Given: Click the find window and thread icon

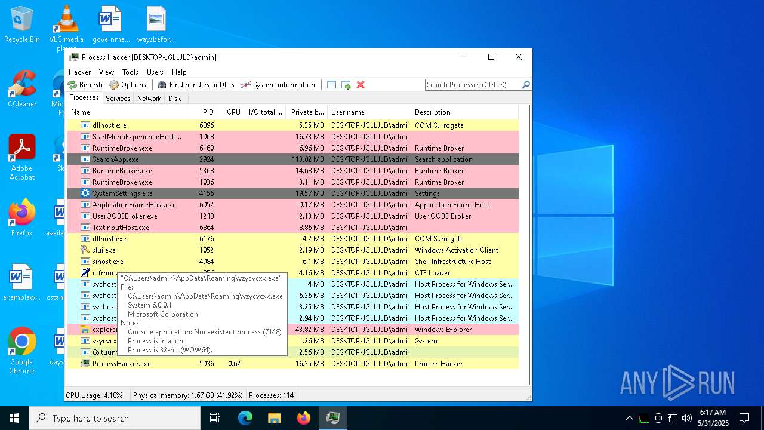Looking at the screenshot, I should pyautogui.click(x=346, y=85).
